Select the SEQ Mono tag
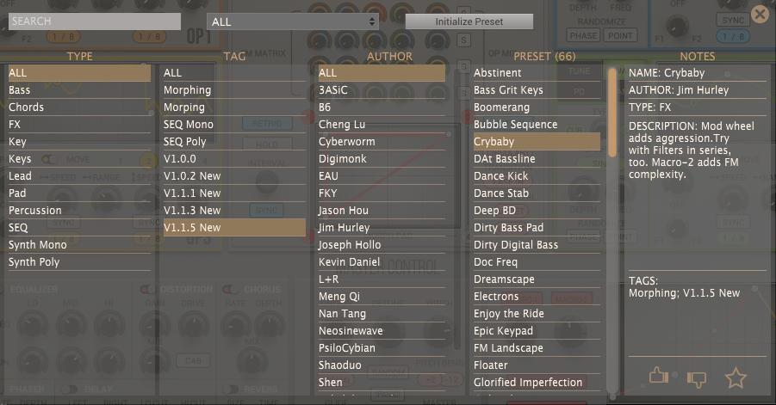776x405 pixels. [234, 125]
